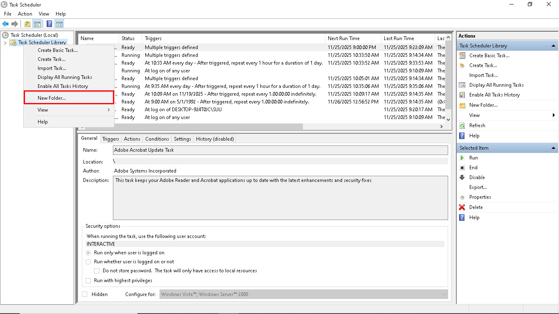Select the Run with highest privileges checkbox

pyautogui.click(x=88, y=280)
